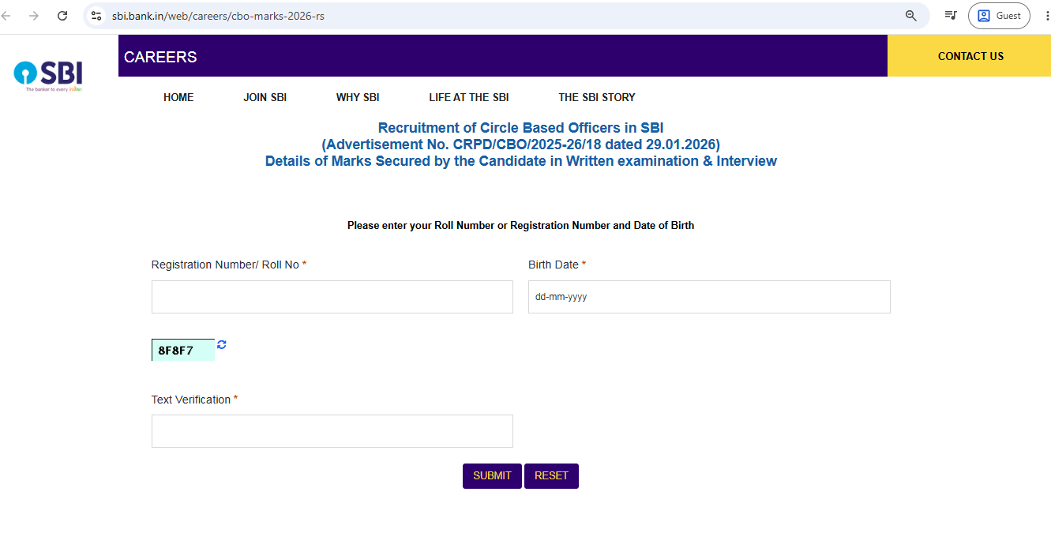1051x533 pixels.
Task: Open the HOME menu item
Action: 178,97
